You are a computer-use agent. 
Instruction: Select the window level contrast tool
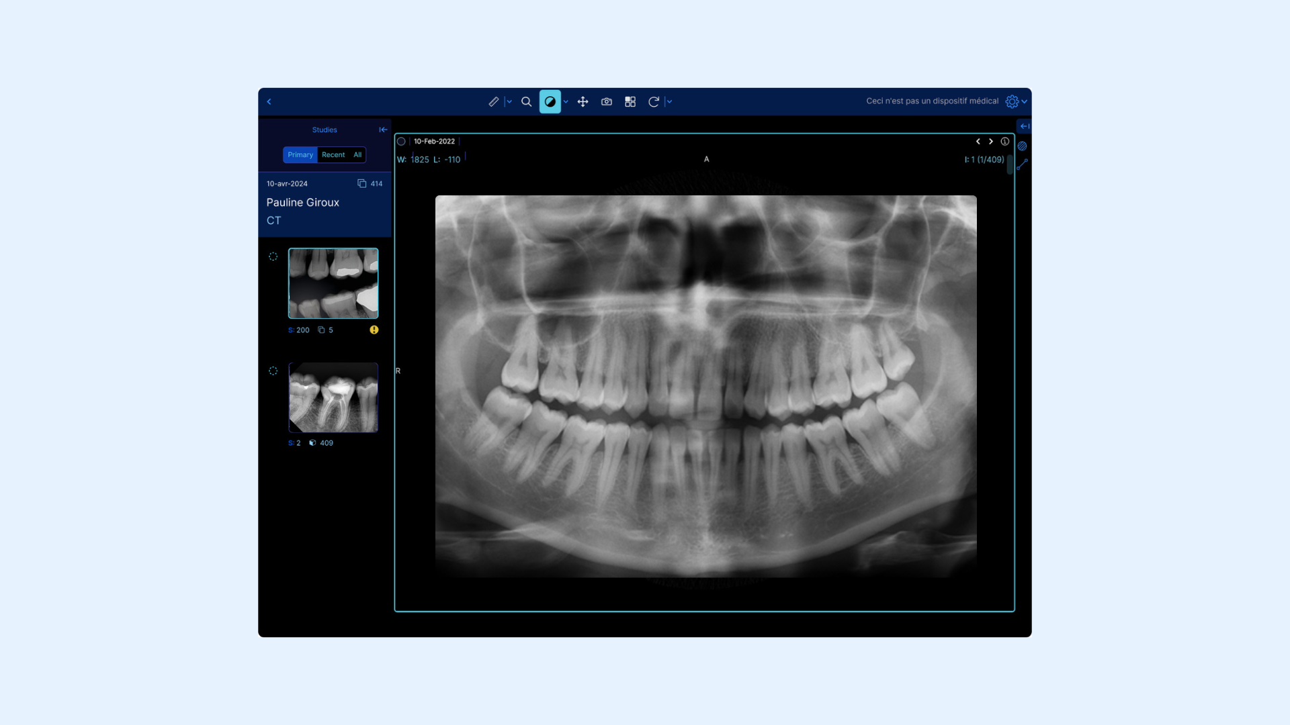(550, 101)
